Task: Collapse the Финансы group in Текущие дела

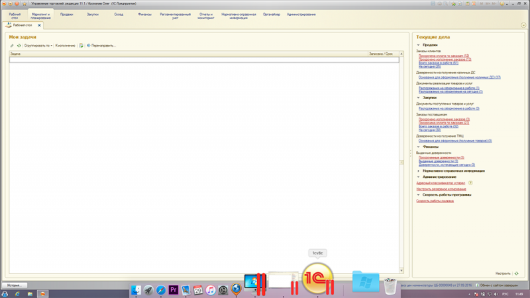Action: tap(418, 147)
